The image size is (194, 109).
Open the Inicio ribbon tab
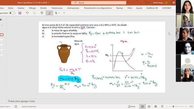11,8
